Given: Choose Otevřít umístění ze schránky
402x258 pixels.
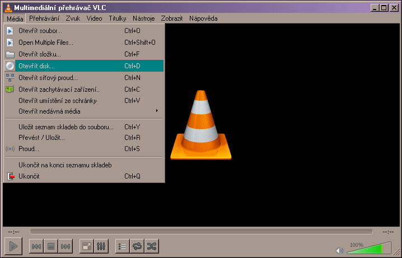Looking at the screenshot, I should click(x=84, y=101).
